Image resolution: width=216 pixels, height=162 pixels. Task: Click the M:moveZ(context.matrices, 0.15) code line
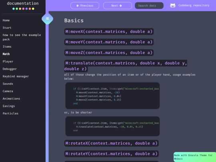point(98,100)
